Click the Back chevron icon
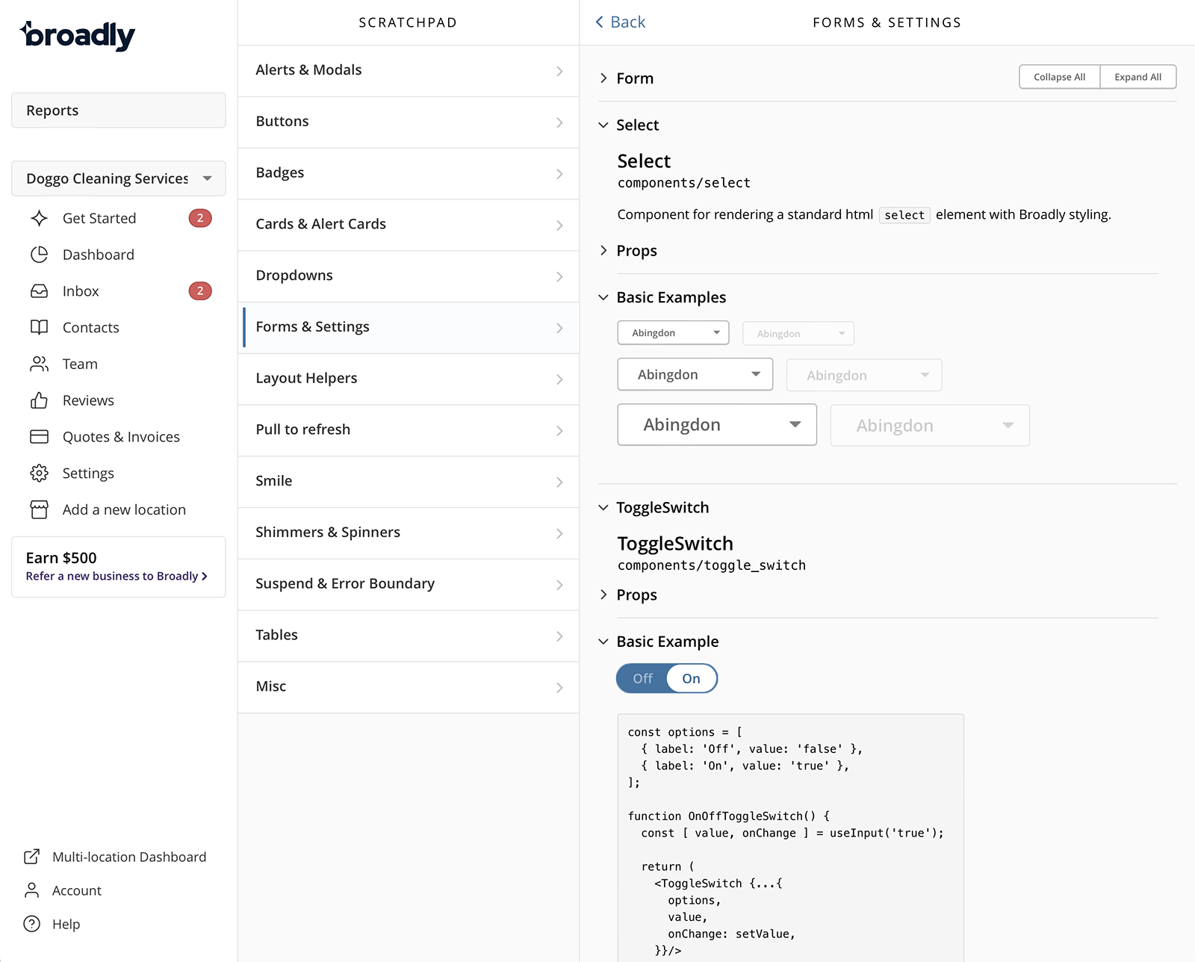Screen dimensions: 1195x962 point(600,22)
